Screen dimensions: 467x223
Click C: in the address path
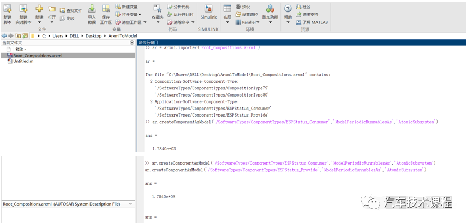point(44,36)
